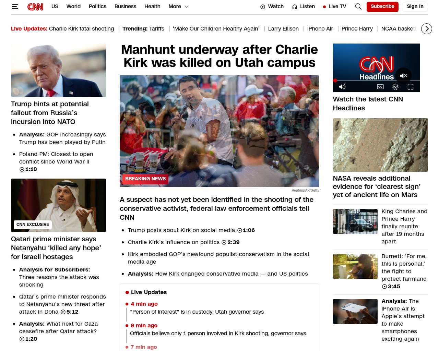Open video player settings gear
Image resolution: width=439 pixels, height=351 pixels.
pyautogui.click(x=395, y=87)
